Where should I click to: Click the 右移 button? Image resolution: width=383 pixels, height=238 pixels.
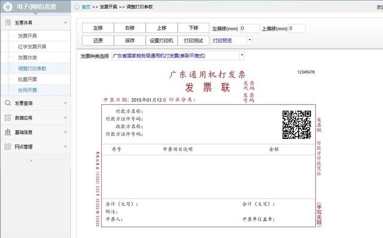click(130, 28)
